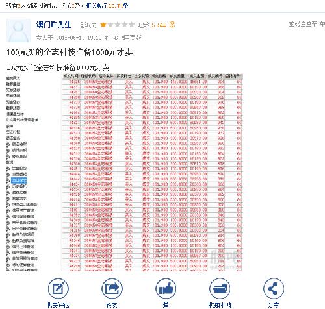Image resolution: width=325 pixels, height=309 pixels.
Task: Click the 转发 forward arrow icon
Action: (x=112, y=289)
